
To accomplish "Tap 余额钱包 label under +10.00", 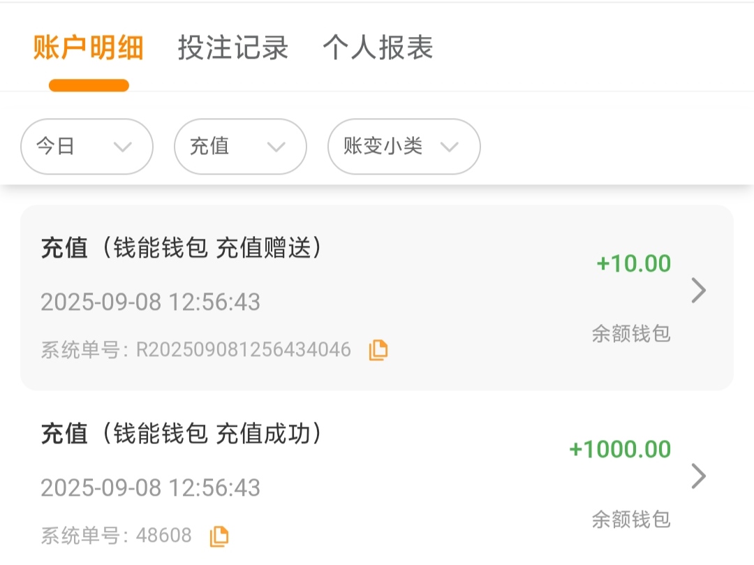I will point(631,333).
